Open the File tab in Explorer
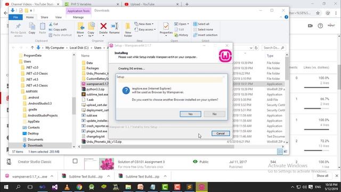 point(15,17)
